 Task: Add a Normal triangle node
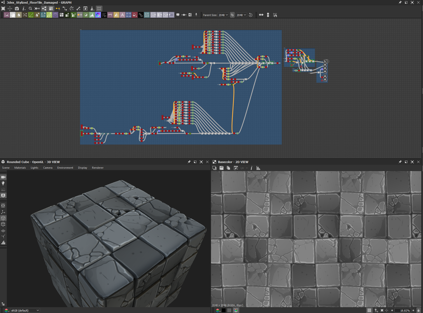coord(117,15)
